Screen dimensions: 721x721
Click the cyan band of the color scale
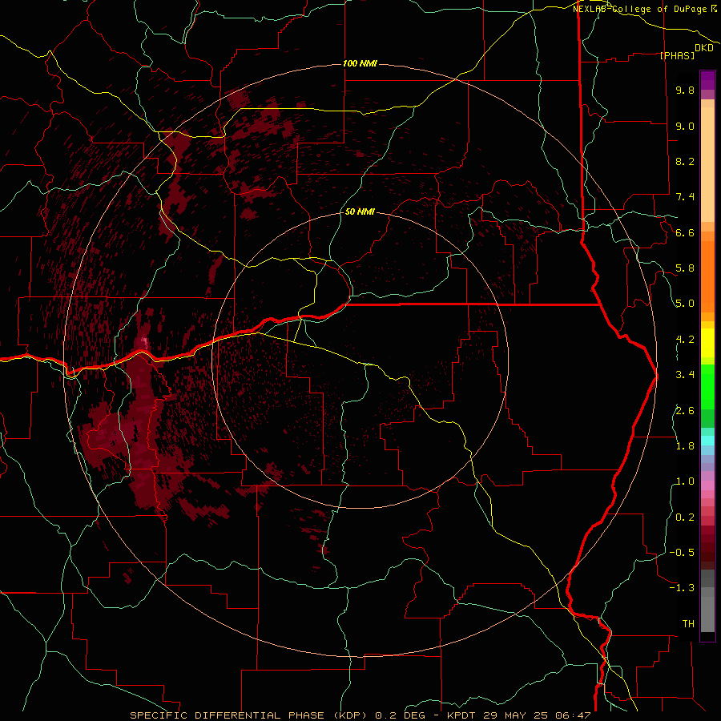pos(707,441)
